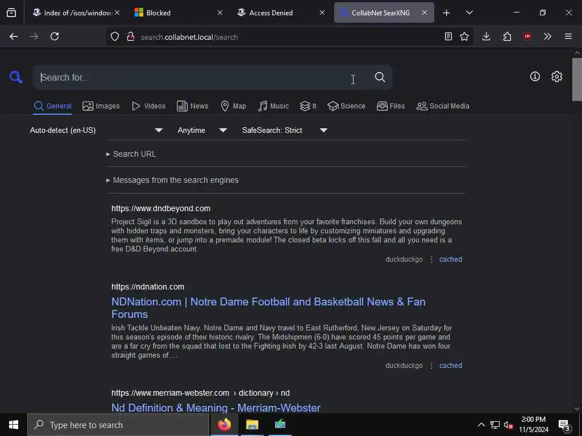Open more options dots for dndbeyond result

coord(431,259)
